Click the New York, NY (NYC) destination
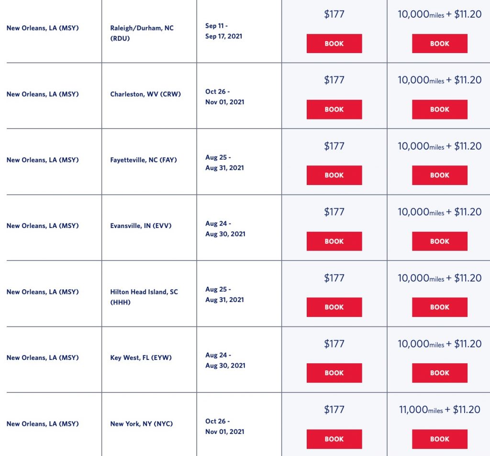This screenshot has width=490, height=456. click(x=141, y=423)
